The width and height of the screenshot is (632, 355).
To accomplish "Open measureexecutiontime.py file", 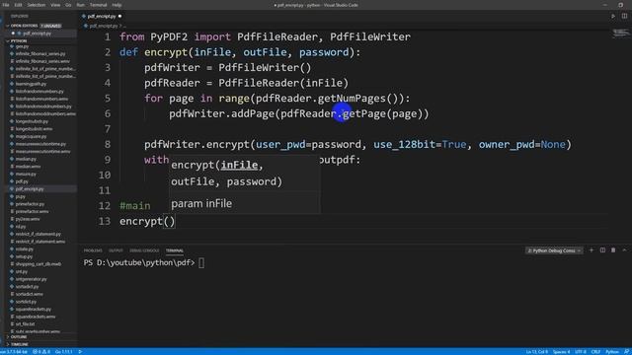I will tap(40, 144).
